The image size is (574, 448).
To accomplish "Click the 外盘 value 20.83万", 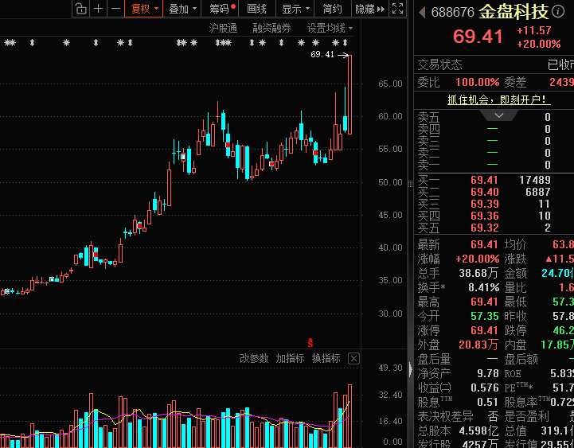I will (478, 345).
